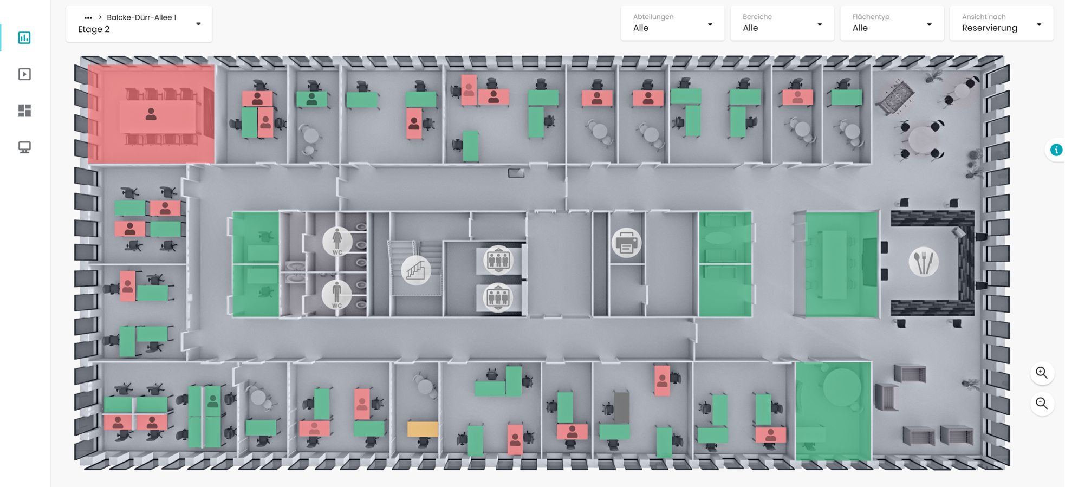Open the Etage 2 floor selector dropdown
The height and width of the screenshot is (487, 1065).
coord(139,24)
